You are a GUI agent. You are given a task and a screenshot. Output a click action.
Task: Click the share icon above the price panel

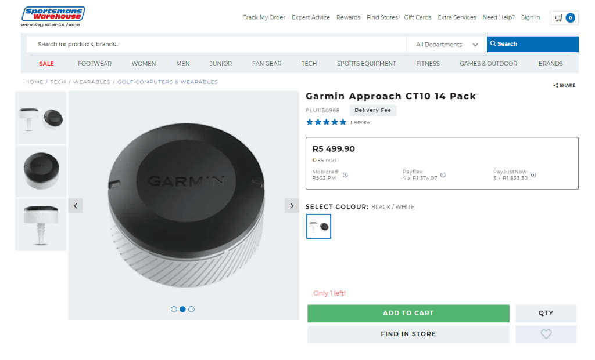555,85
